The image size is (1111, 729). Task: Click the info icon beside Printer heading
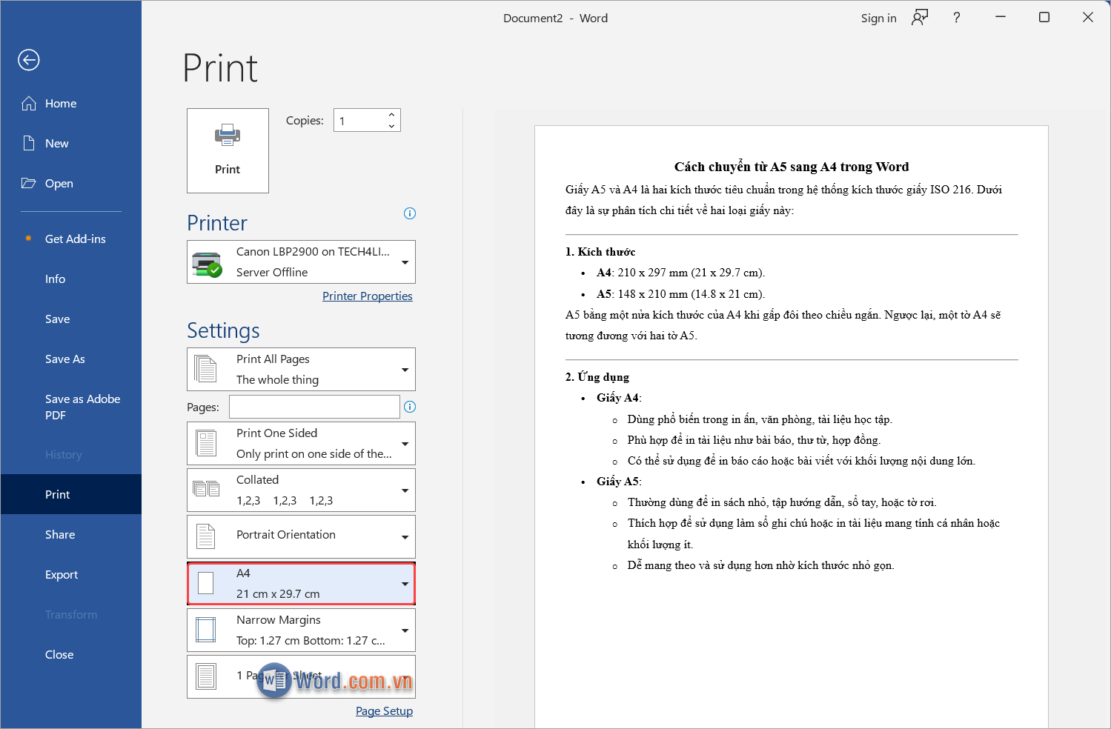point(410,213)
